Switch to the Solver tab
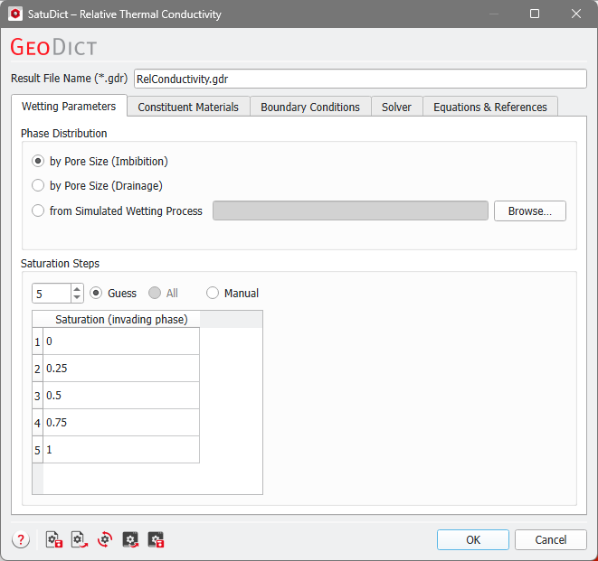The image size is (598, 561). click(x=396, y=107)
